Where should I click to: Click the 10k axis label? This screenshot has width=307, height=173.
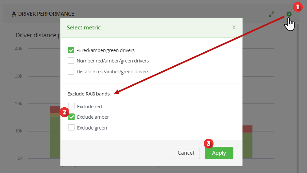19,131
